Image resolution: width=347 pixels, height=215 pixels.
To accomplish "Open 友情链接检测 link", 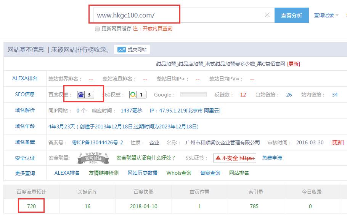I will pos(104,173).
